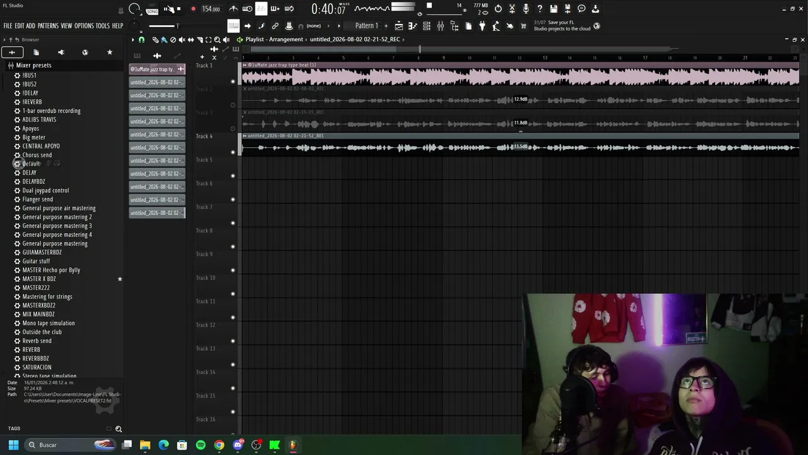Screen dimensions: 808x455
Task: Toggle Pattern/Song mode button
Action: click(x=152, y=9)
